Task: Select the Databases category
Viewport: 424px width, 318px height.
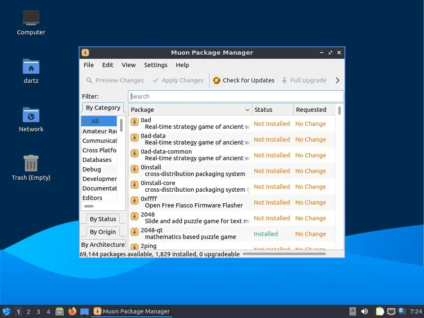Action: tap(99, 159)
